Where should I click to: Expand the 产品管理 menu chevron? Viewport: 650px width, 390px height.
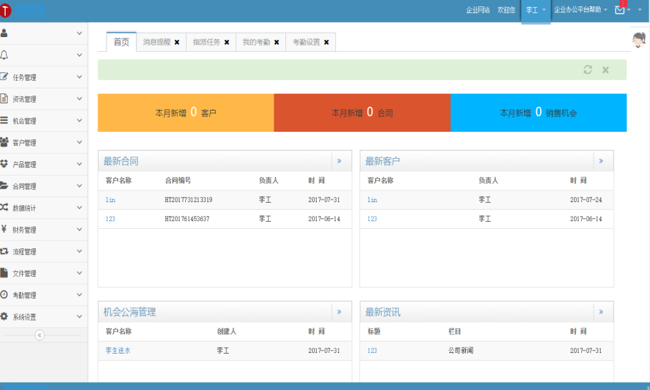79,164
